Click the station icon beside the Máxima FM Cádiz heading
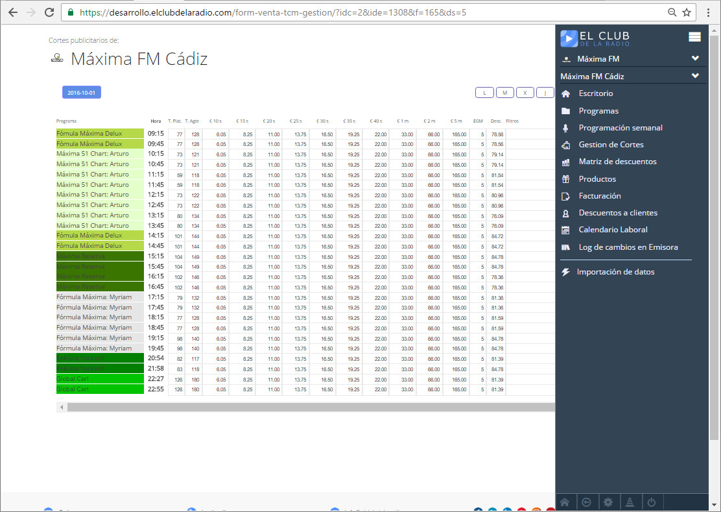 pos(57,58)
